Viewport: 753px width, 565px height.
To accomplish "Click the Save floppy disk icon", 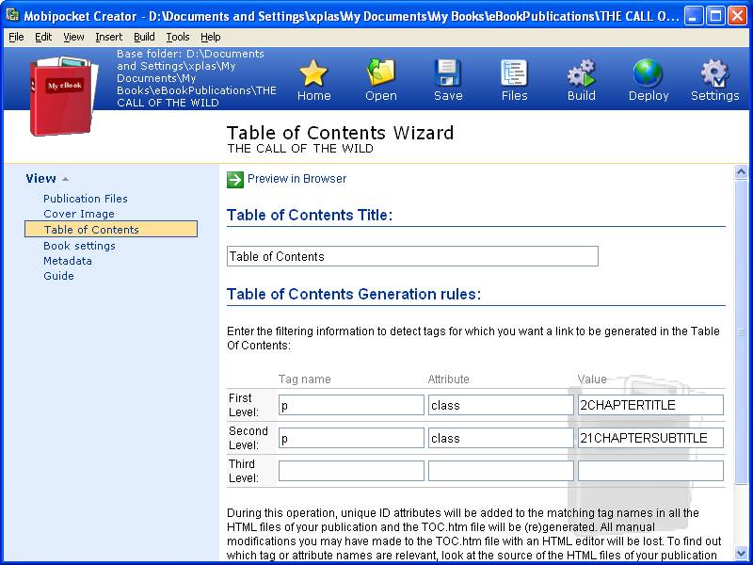I will pyautogui.click(x=448, y=73).
